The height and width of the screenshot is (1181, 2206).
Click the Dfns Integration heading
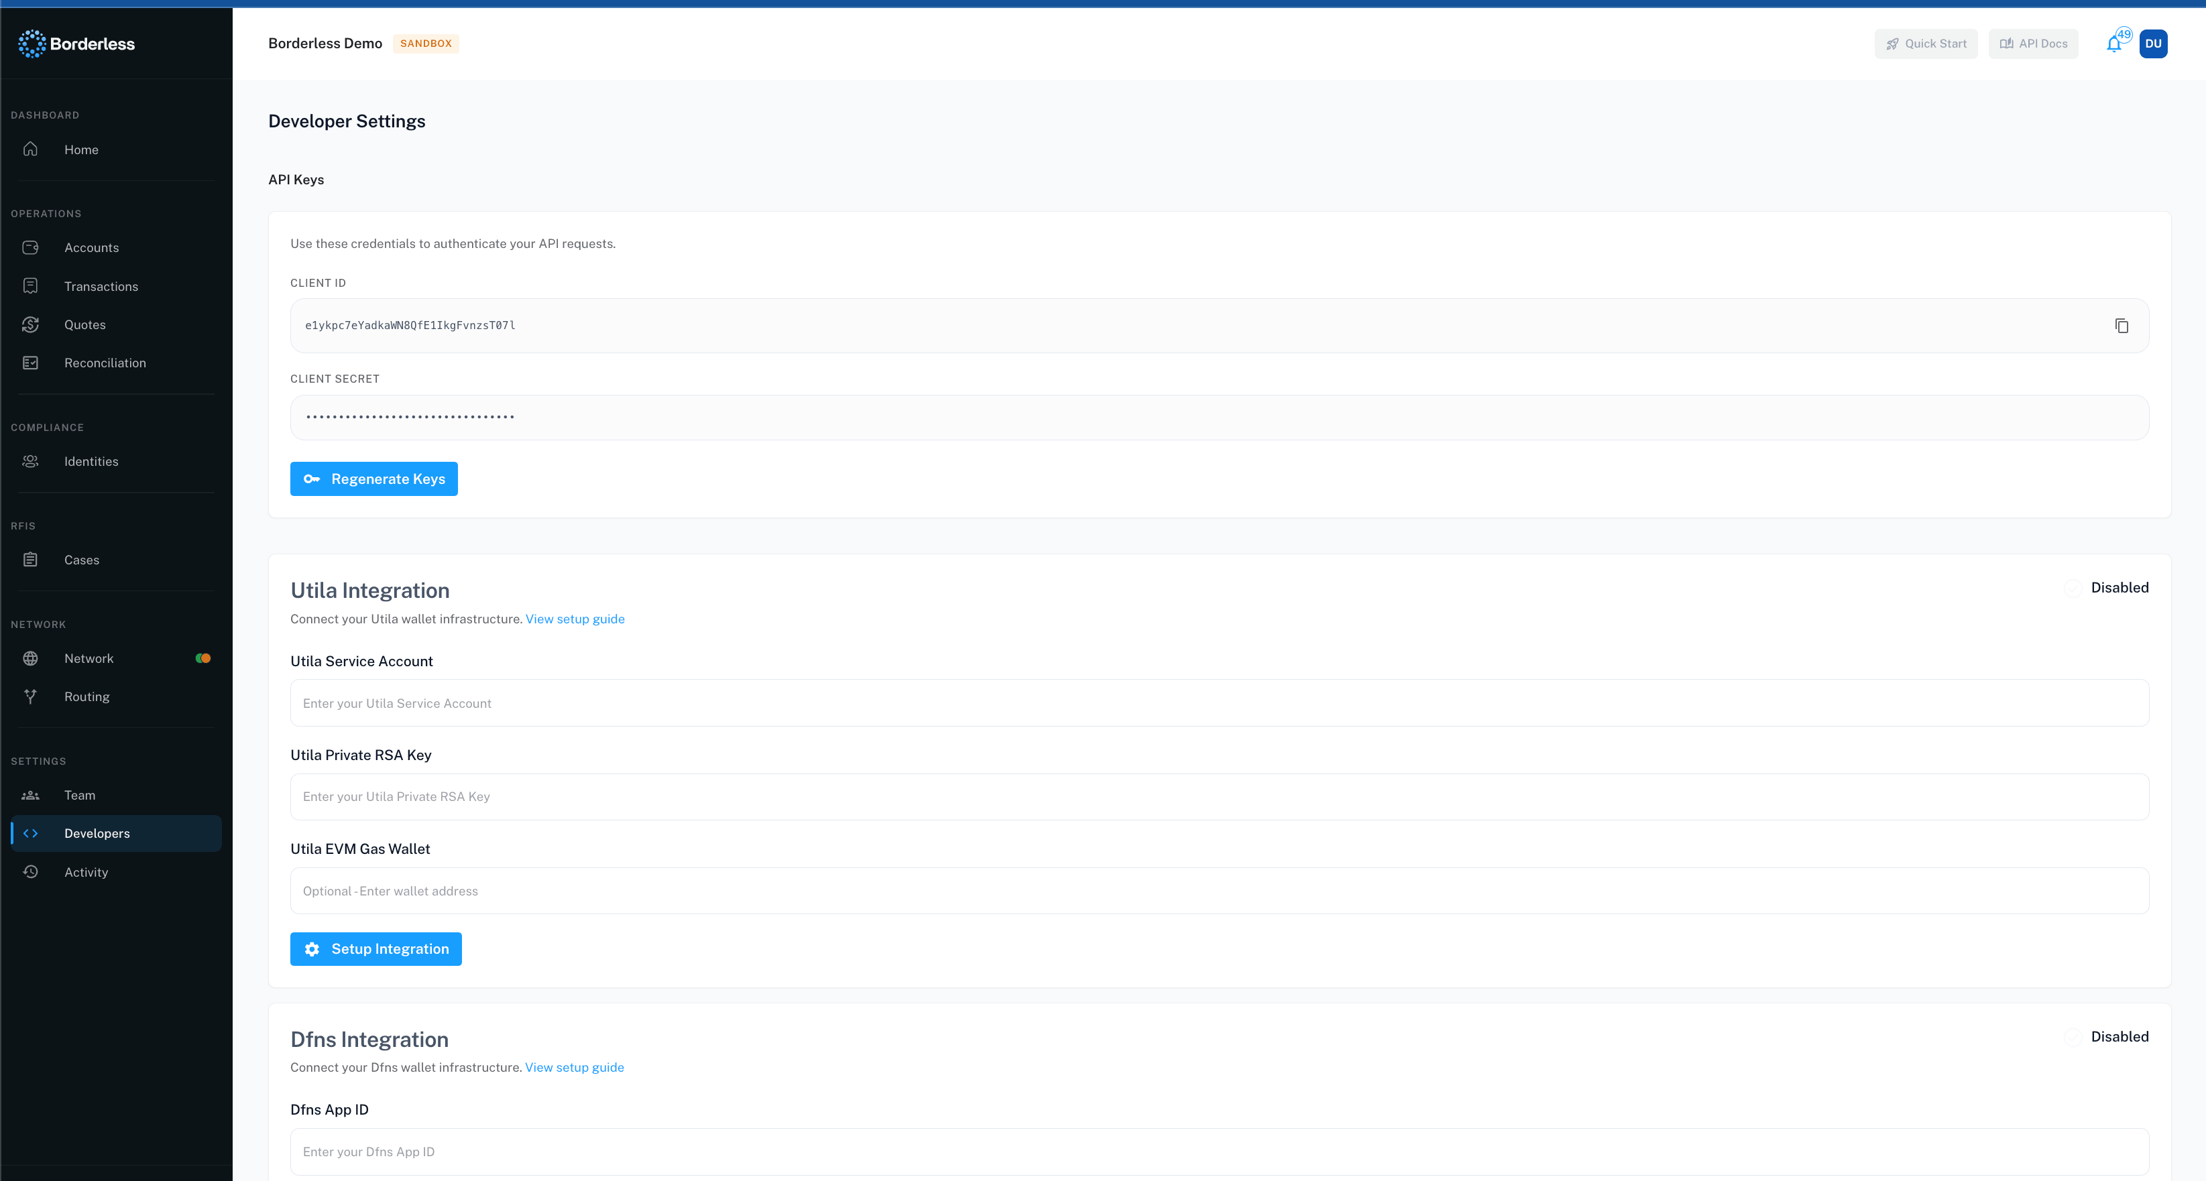tap(369, 1039)
